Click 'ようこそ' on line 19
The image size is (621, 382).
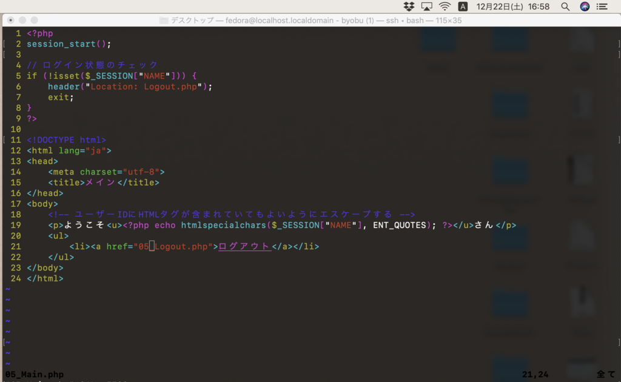(x=84, y=225)
